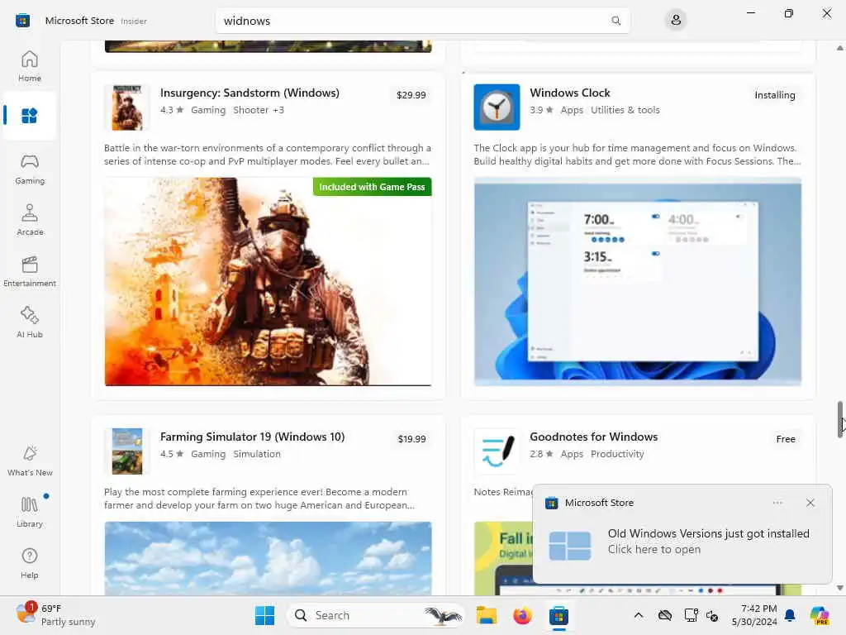Viewport: 846px width, 635px height.
Task: Click the Goodnotes for Windows app icon
Action: coord(497,451)
